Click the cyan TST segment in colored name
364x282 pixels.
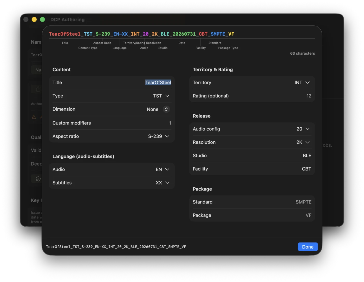tap(88, 34)
